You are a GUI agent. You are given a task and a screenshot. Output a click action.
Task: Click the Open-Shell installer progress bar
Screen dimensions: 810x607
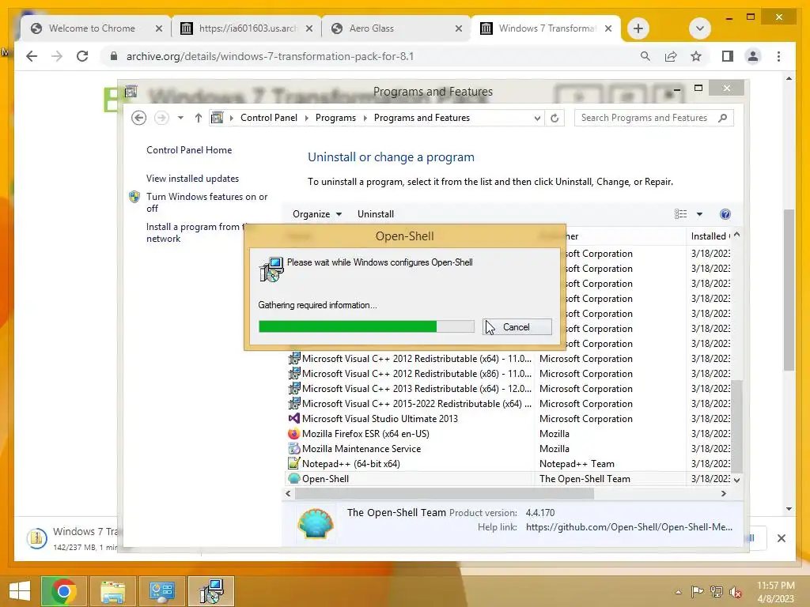click(x=366, y=326)
